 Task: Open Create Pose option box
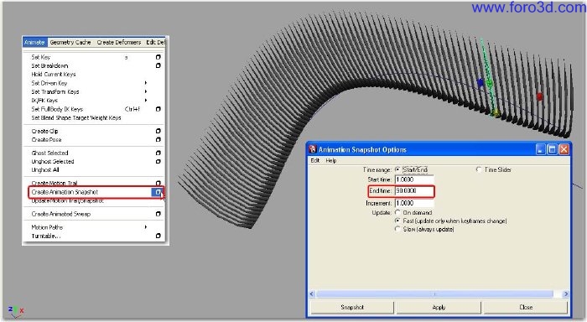[158, 140]
